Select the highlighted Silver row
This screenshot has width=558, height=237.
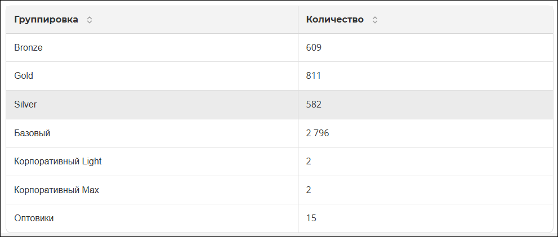click(x=280, y=105)
